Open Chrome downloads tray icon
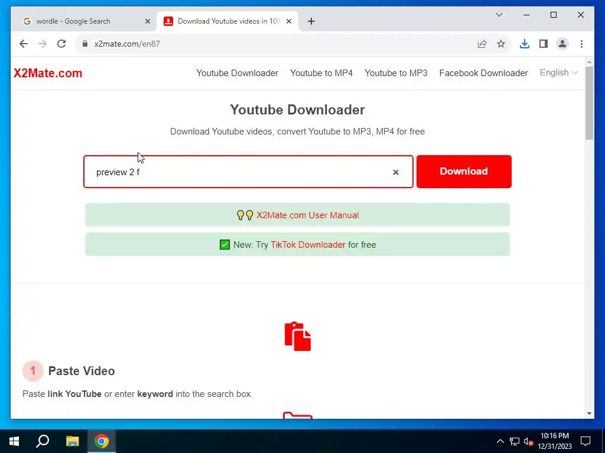 coord(525,44)
